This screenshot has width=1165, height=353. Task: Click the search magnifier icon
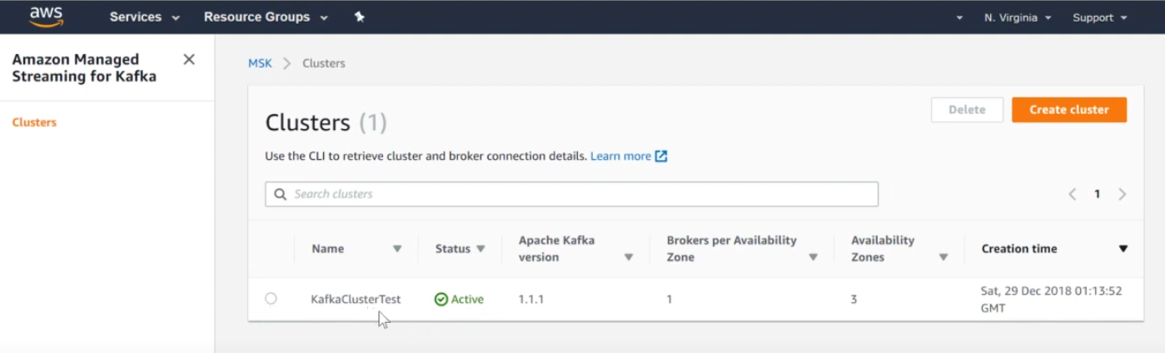click(281, 194)
